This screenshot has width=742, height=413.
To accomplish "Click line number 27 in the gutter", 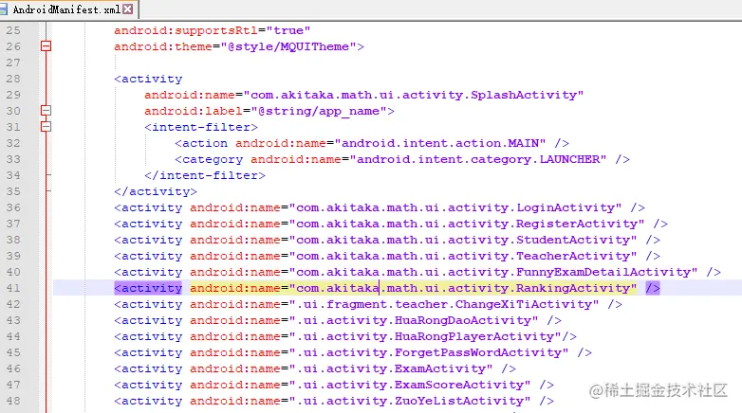I will pos(13,63).
